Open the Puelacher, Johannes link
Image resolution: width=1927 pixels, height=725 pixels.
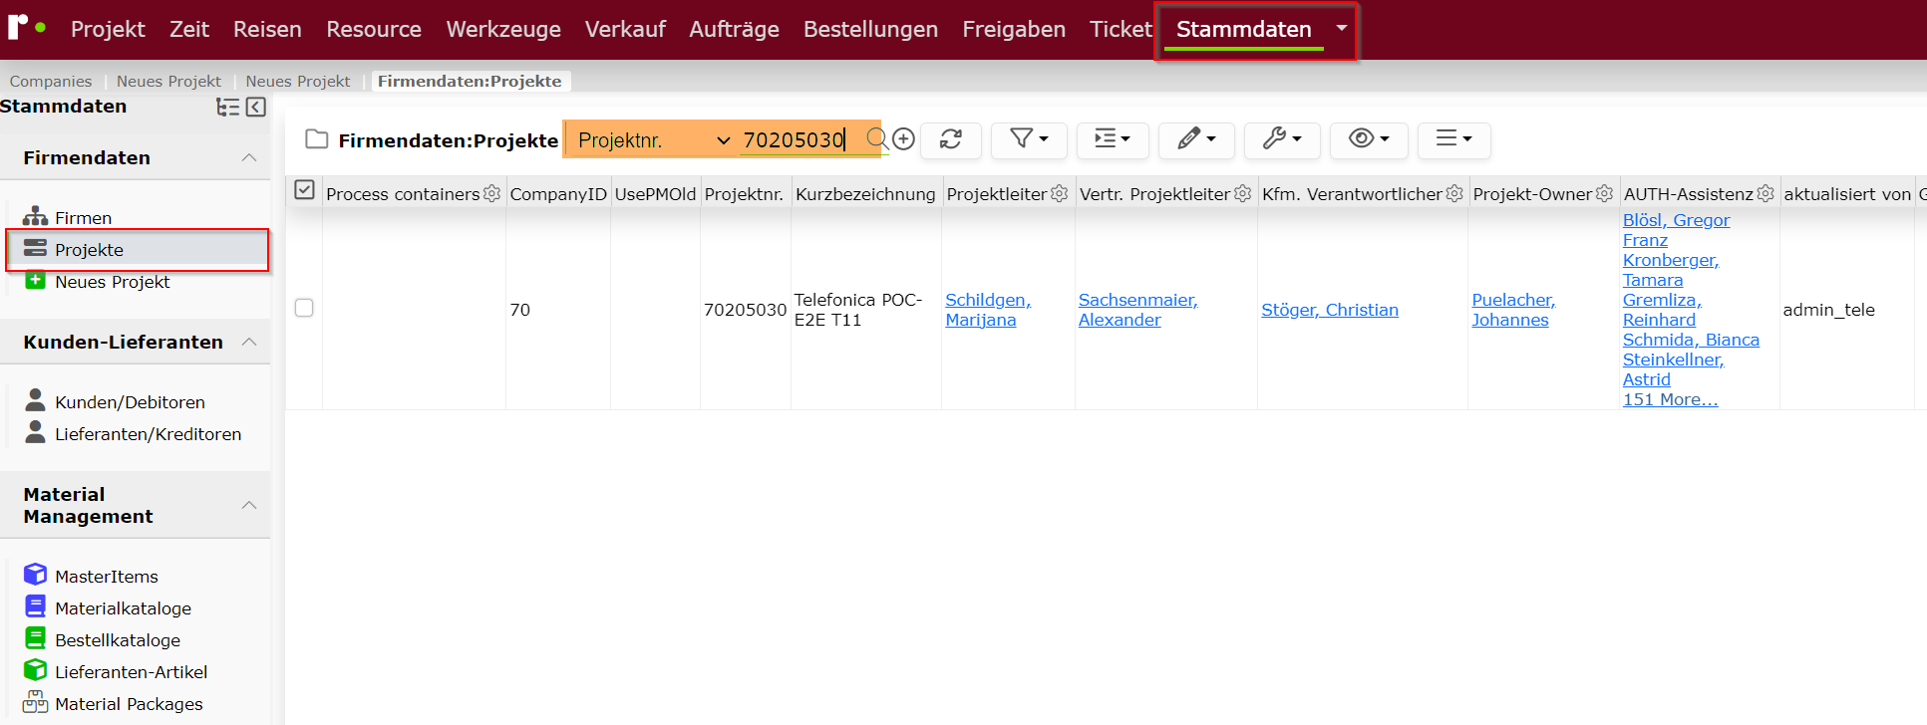[x=1513, y=310]
